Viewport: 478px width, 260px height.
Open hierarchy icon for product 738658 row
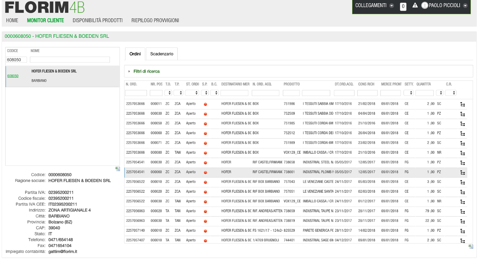click(x=462, y=162)
